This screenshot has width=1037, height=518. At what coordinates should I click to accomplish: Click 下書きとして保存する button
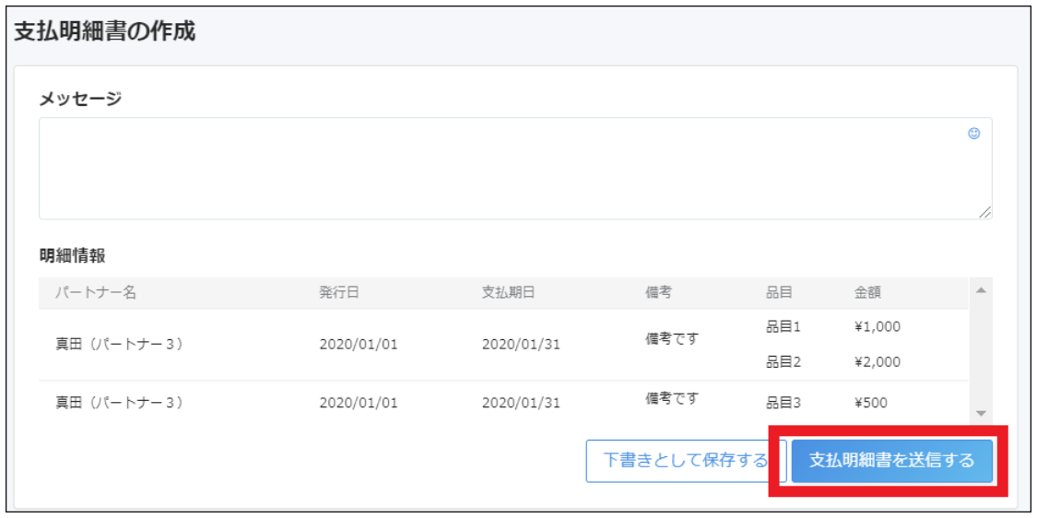[x=685, y=461]
